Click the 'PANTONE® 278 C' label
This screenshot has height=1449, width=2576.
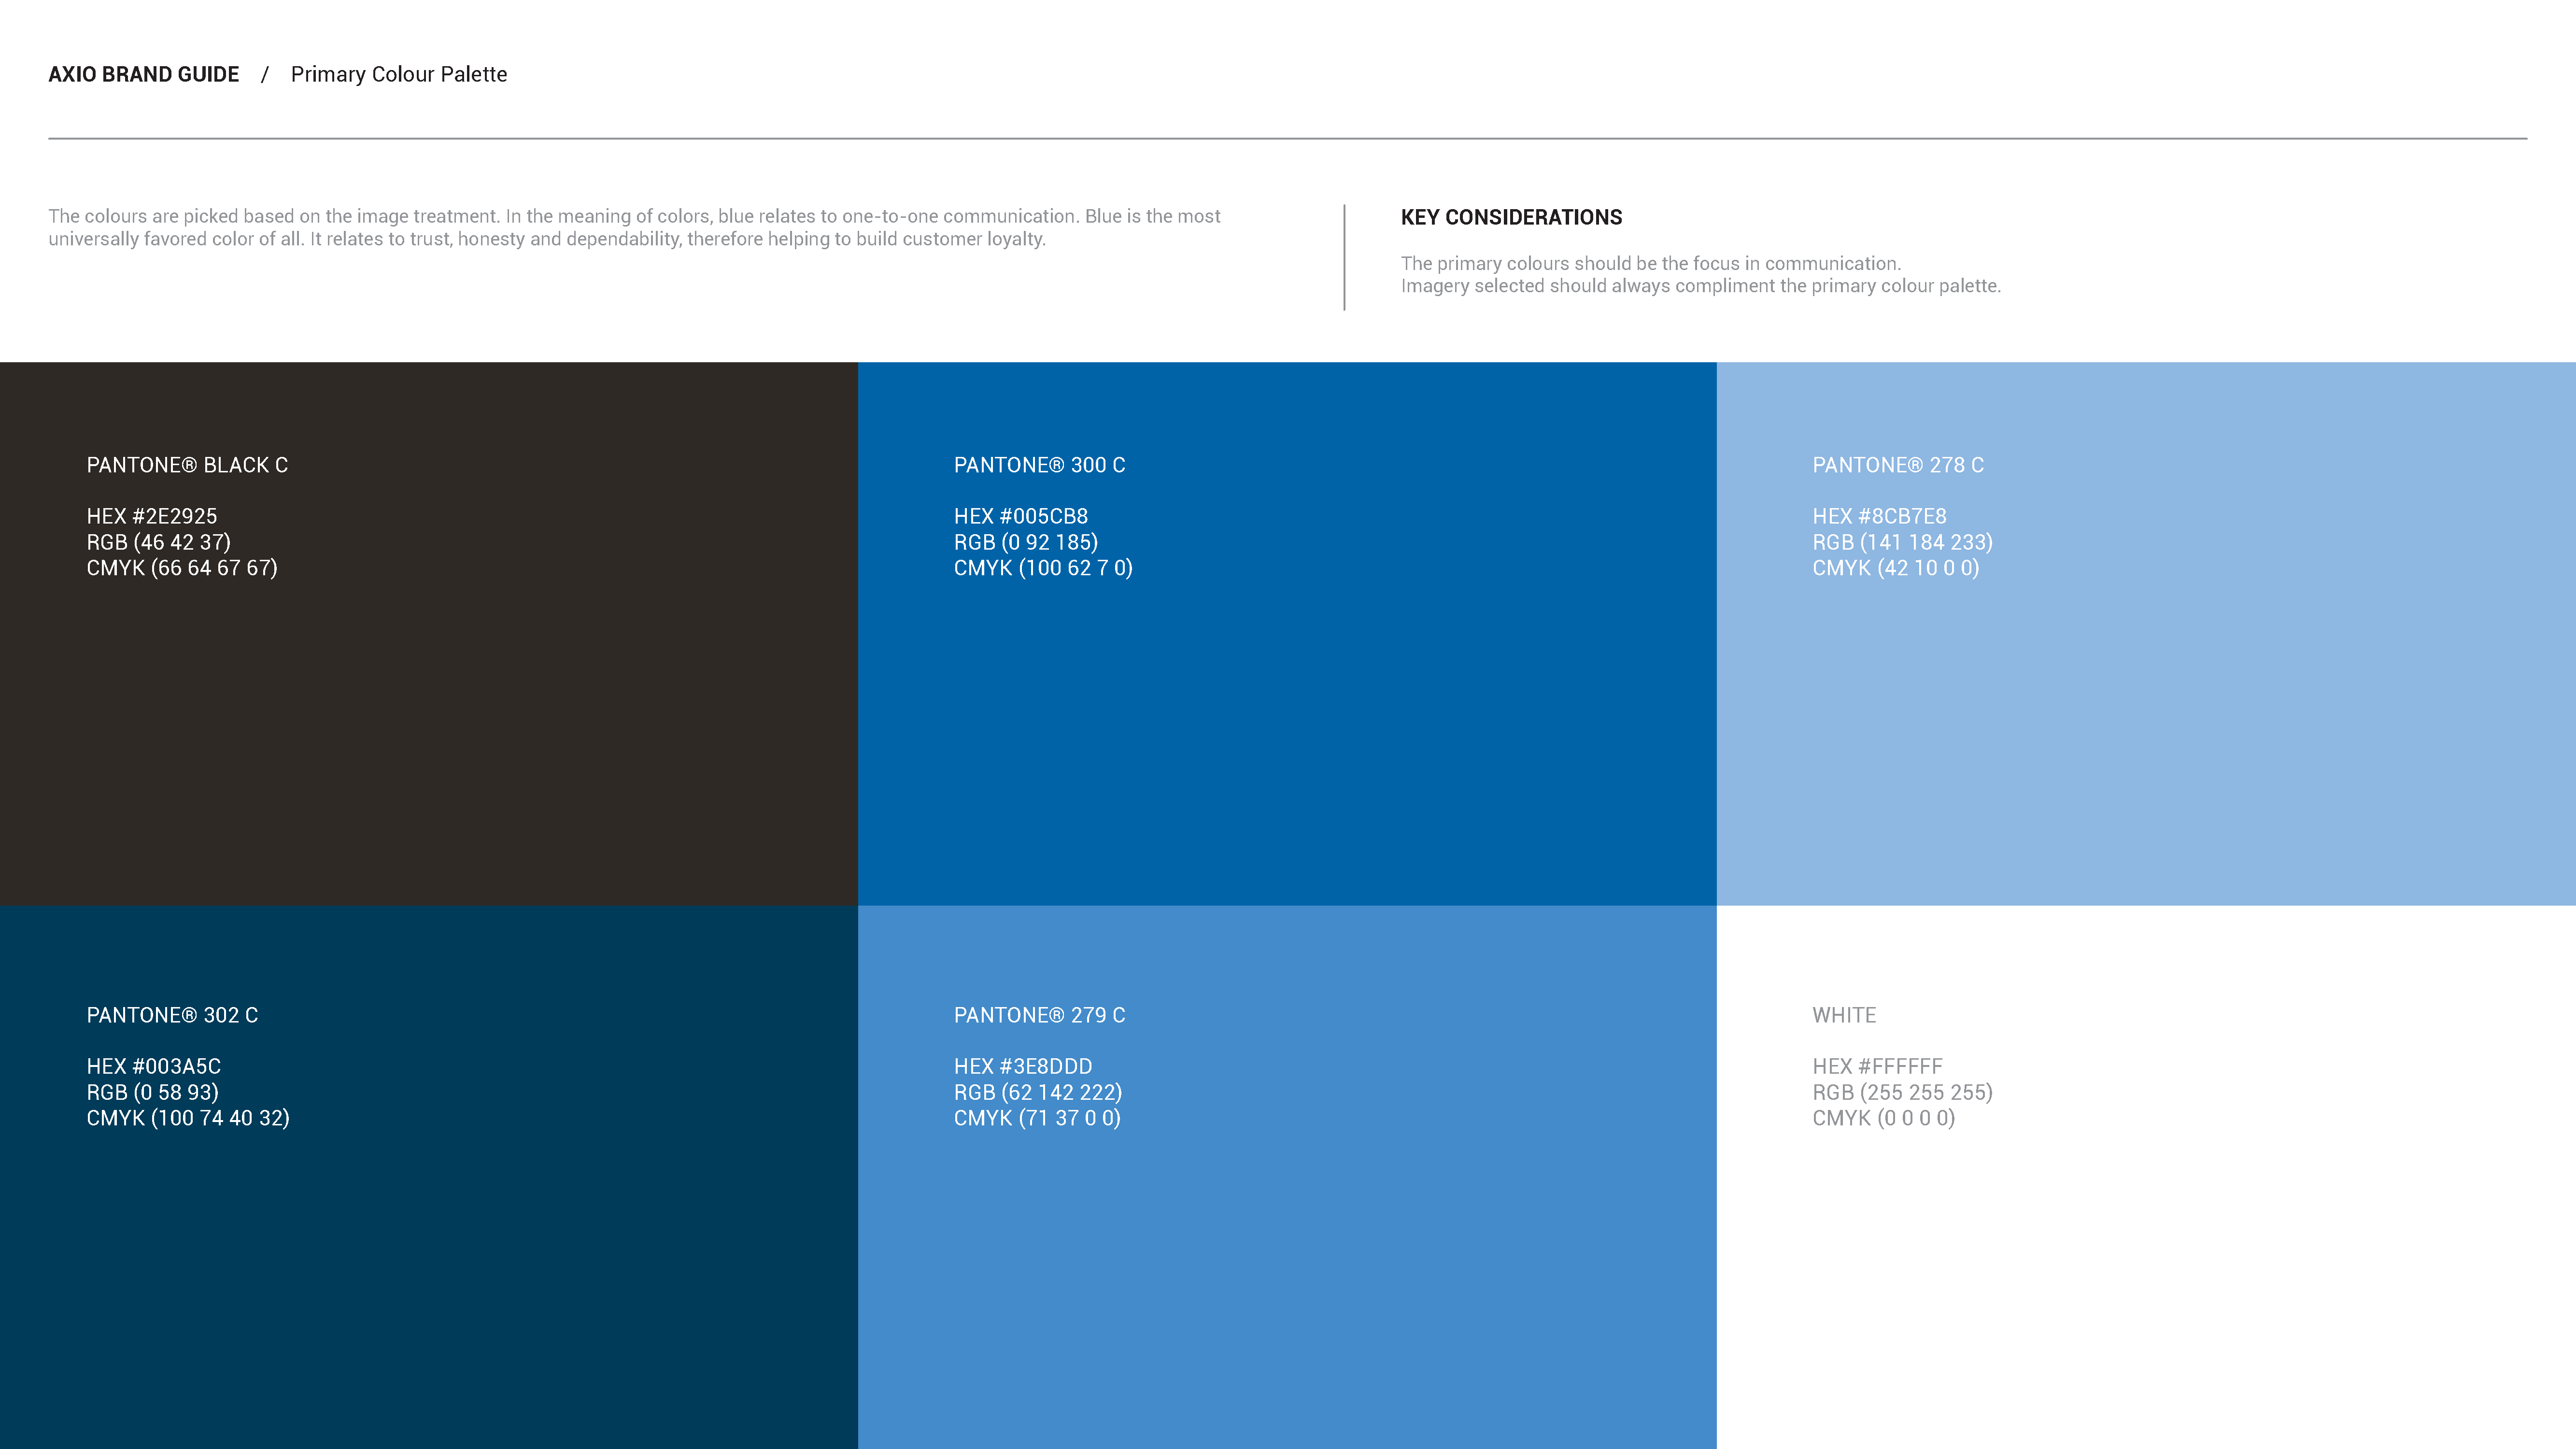1898,465
